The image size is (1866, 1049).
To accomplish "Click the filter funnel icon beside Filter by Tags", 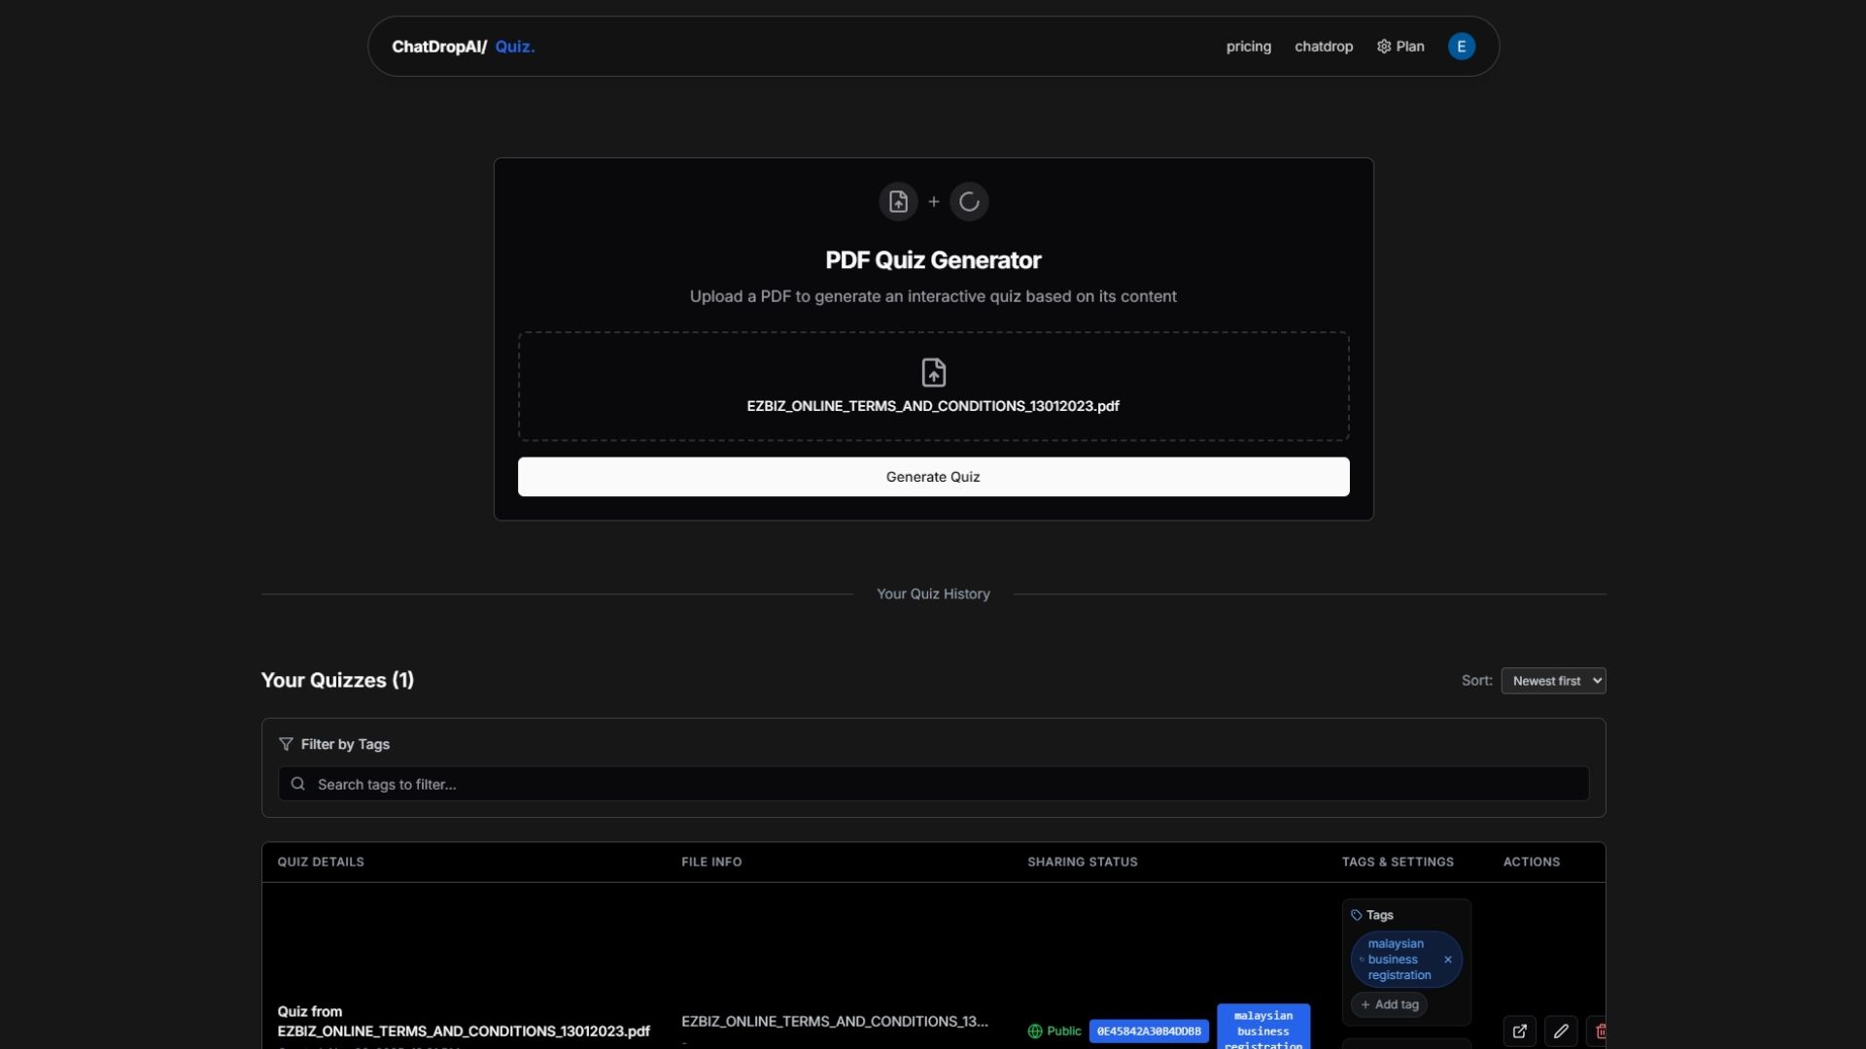I will [x=286, y=744].
